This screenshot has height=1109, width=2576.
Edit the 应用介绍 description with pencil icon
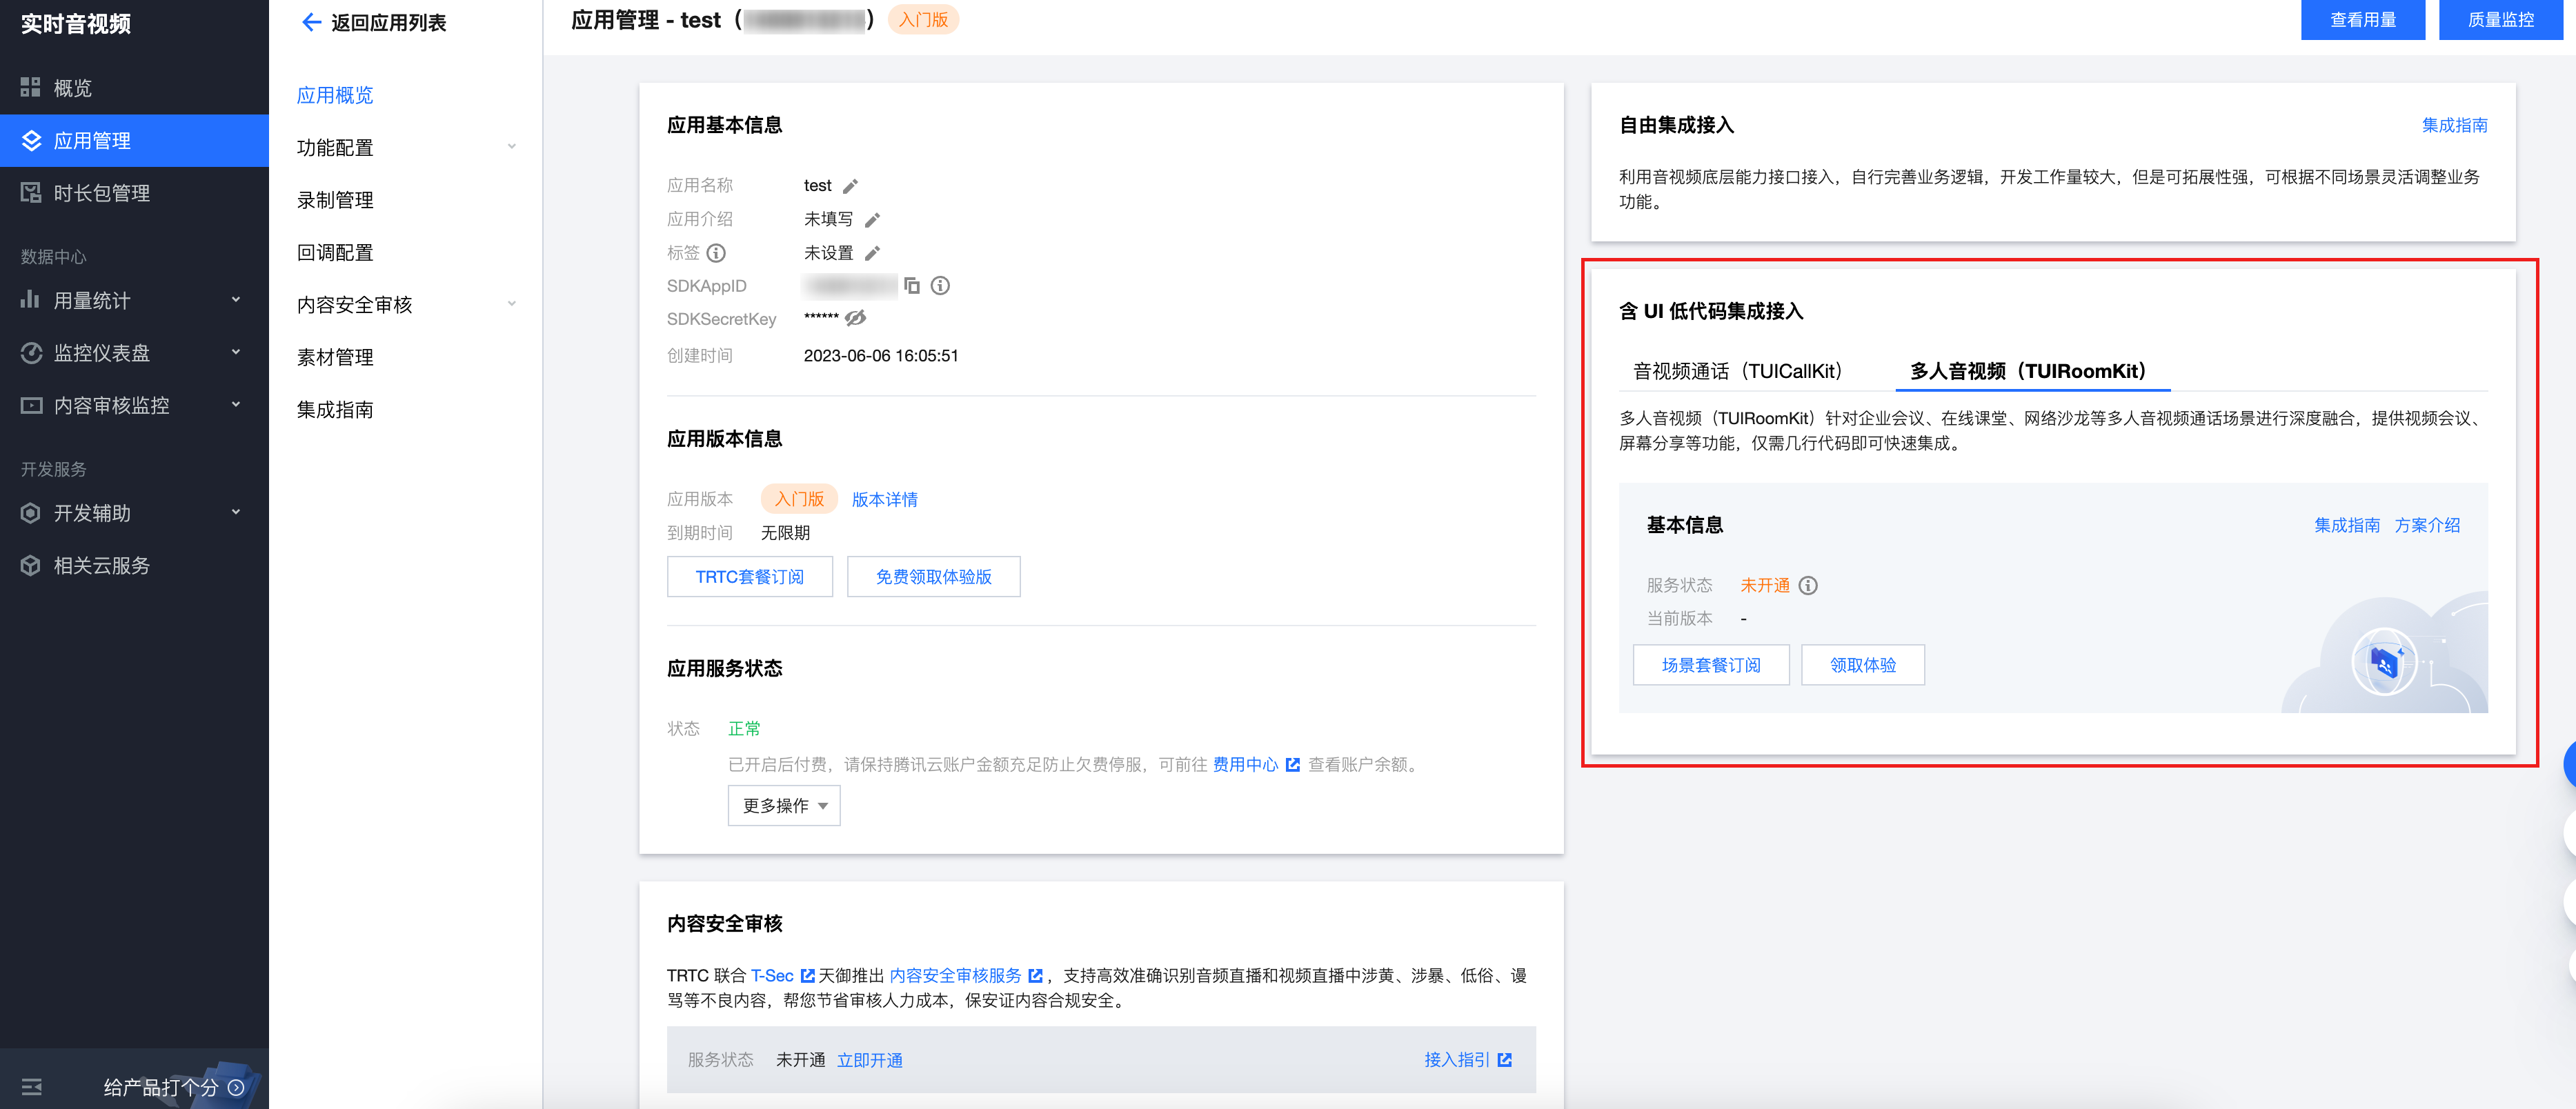pyautogui.click(x=872, y=219)
